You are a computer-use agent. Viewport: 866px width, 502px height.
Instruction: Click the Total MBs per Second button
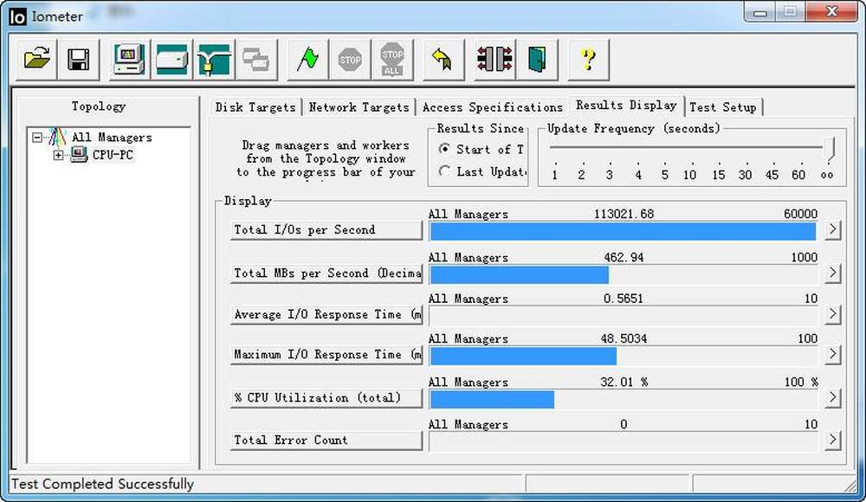tap(326, 273)
